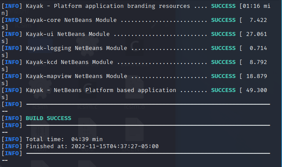Click the timestamp 2022-11-15T04:37:27-05:00

pyautogui.click(x=115, y=146)
